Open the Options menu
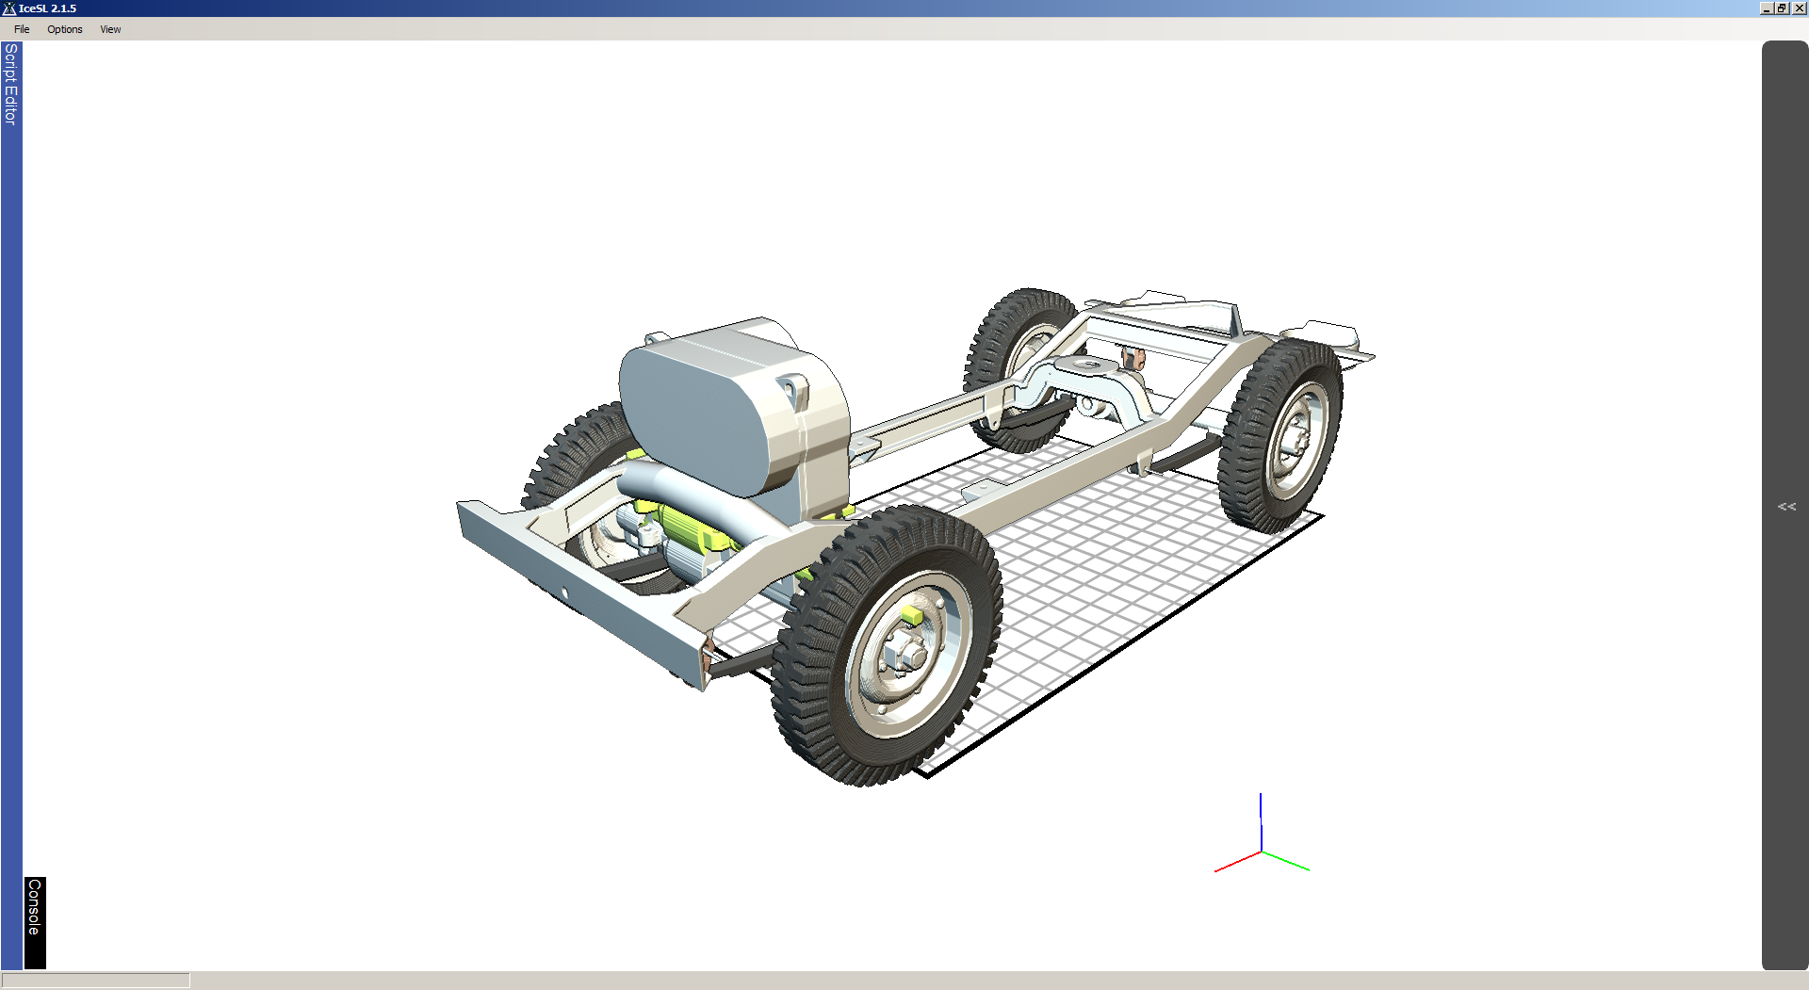The width and height of the screenshot is (1809, 990). coord(65,29)
